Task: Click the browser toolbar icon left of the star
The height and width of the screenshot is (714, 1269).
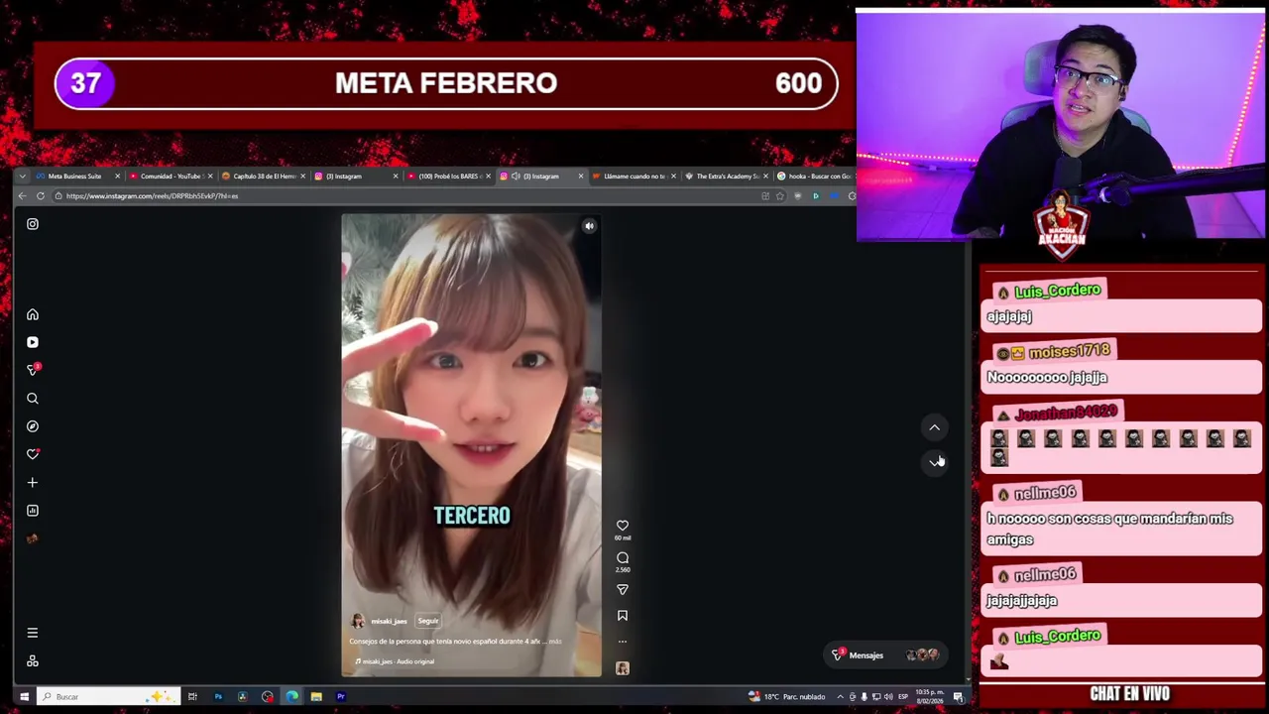Action: [x=764, y=196]
